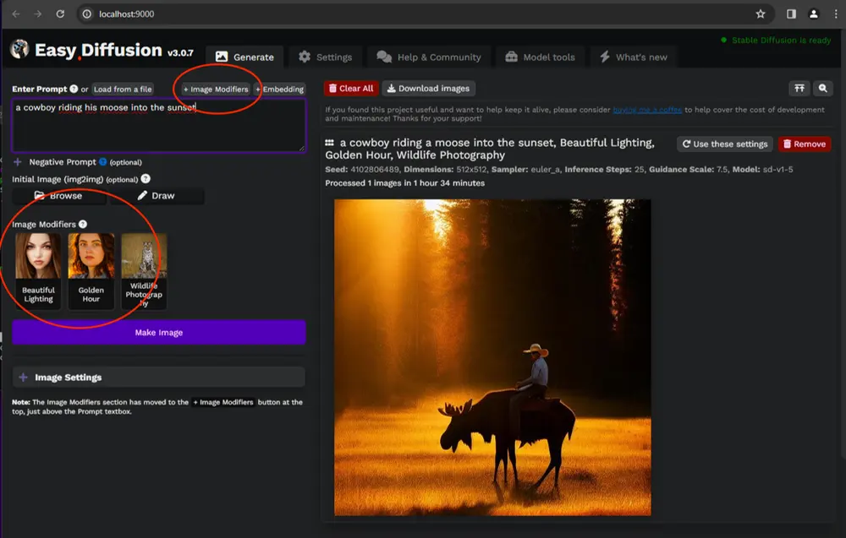Screen dimensions: 846x538
Task: Click the grid layout icon near search
Action: [x=799, y=88]
